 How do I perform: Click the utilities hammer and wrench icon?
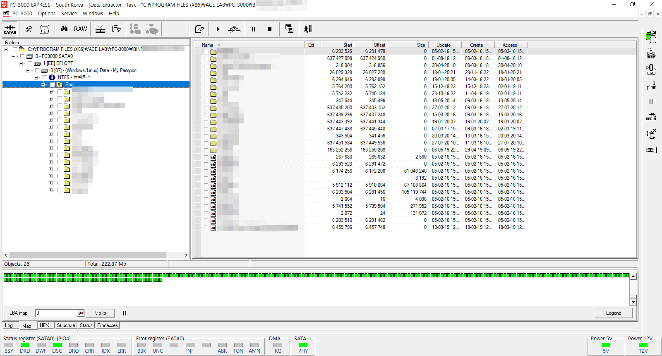(x=29, y=29)
